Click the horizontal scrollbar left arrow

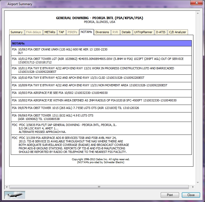[7, 187]
